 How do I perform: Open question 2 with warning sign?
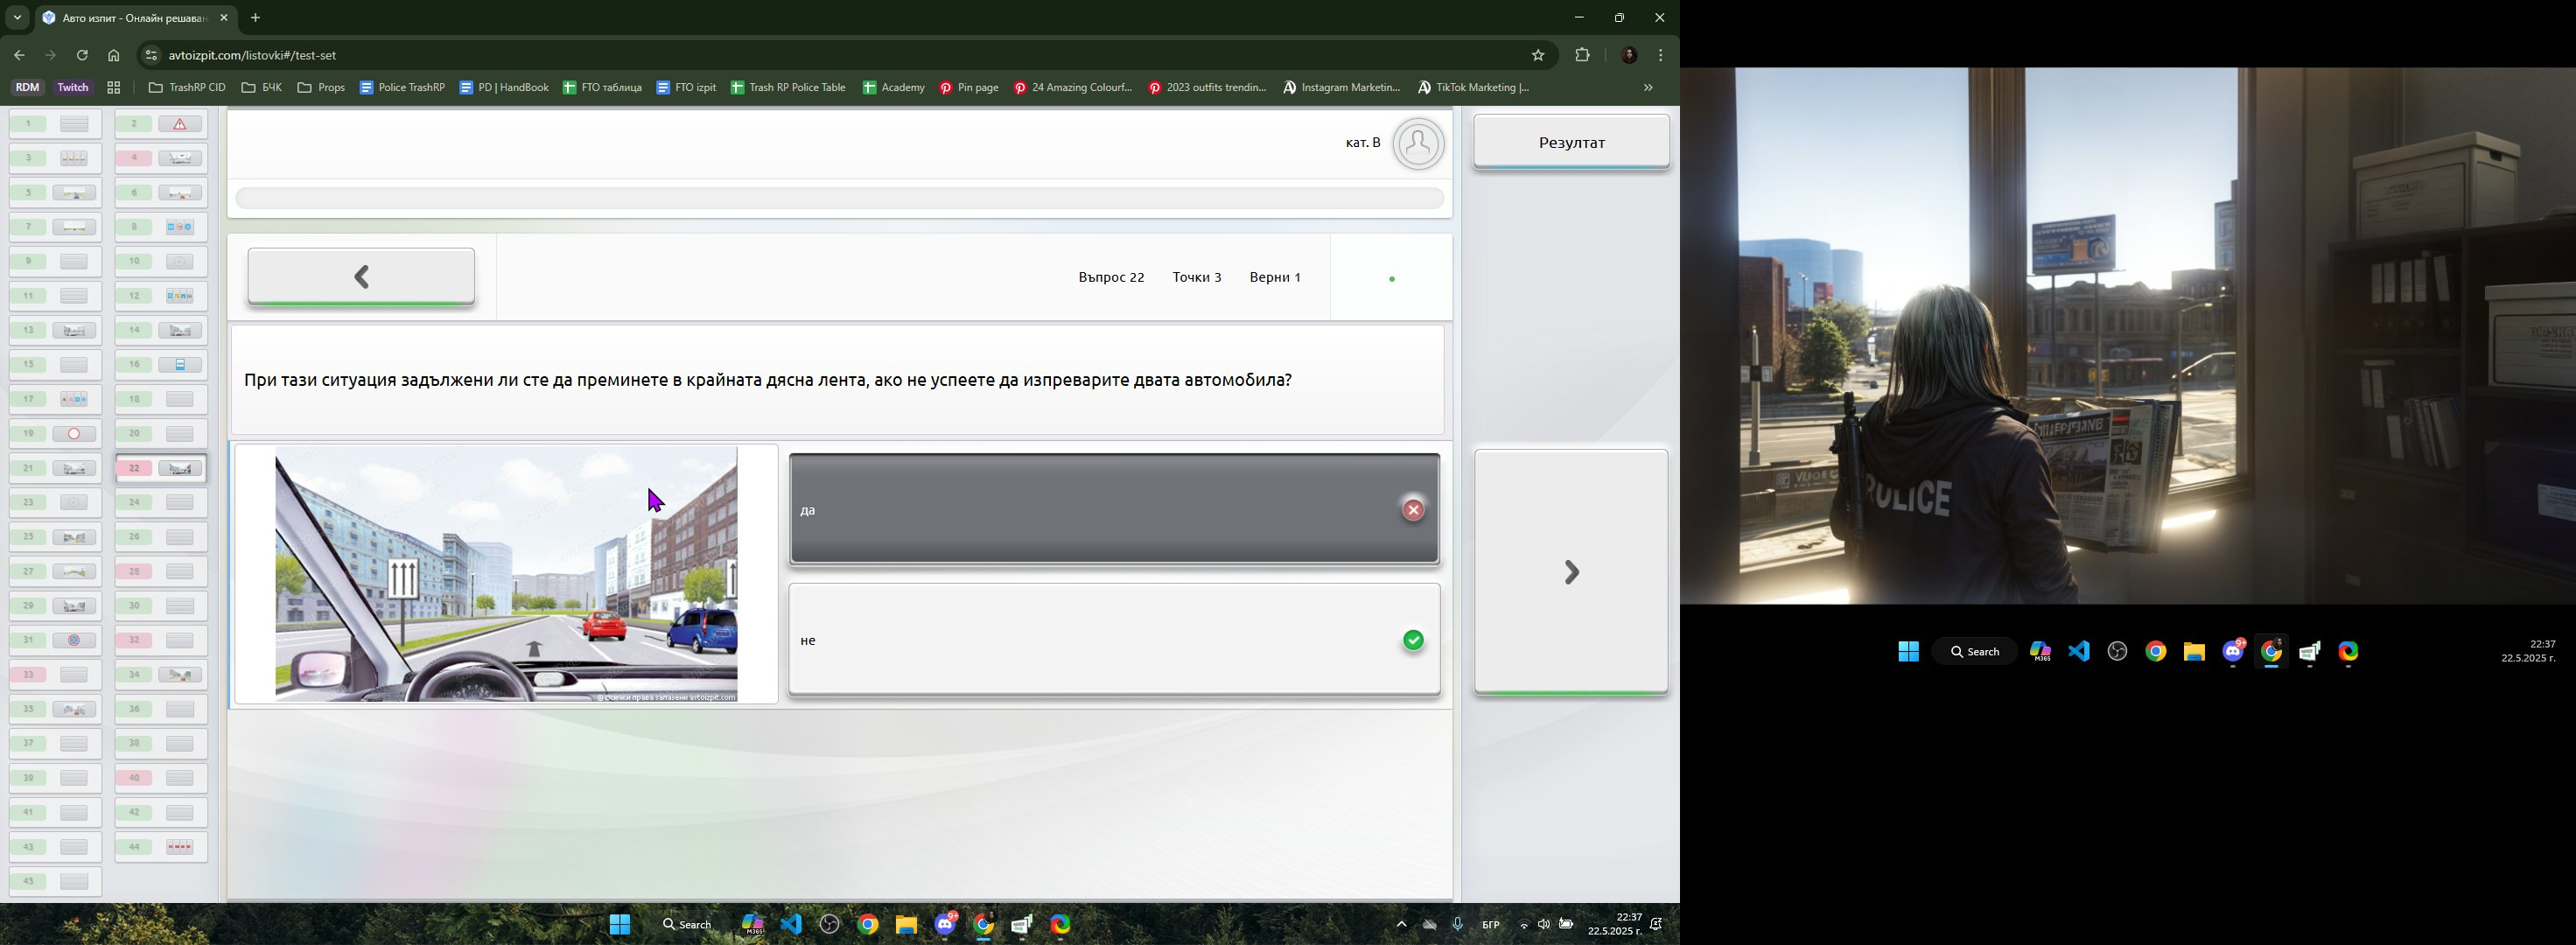click(161, 124)
